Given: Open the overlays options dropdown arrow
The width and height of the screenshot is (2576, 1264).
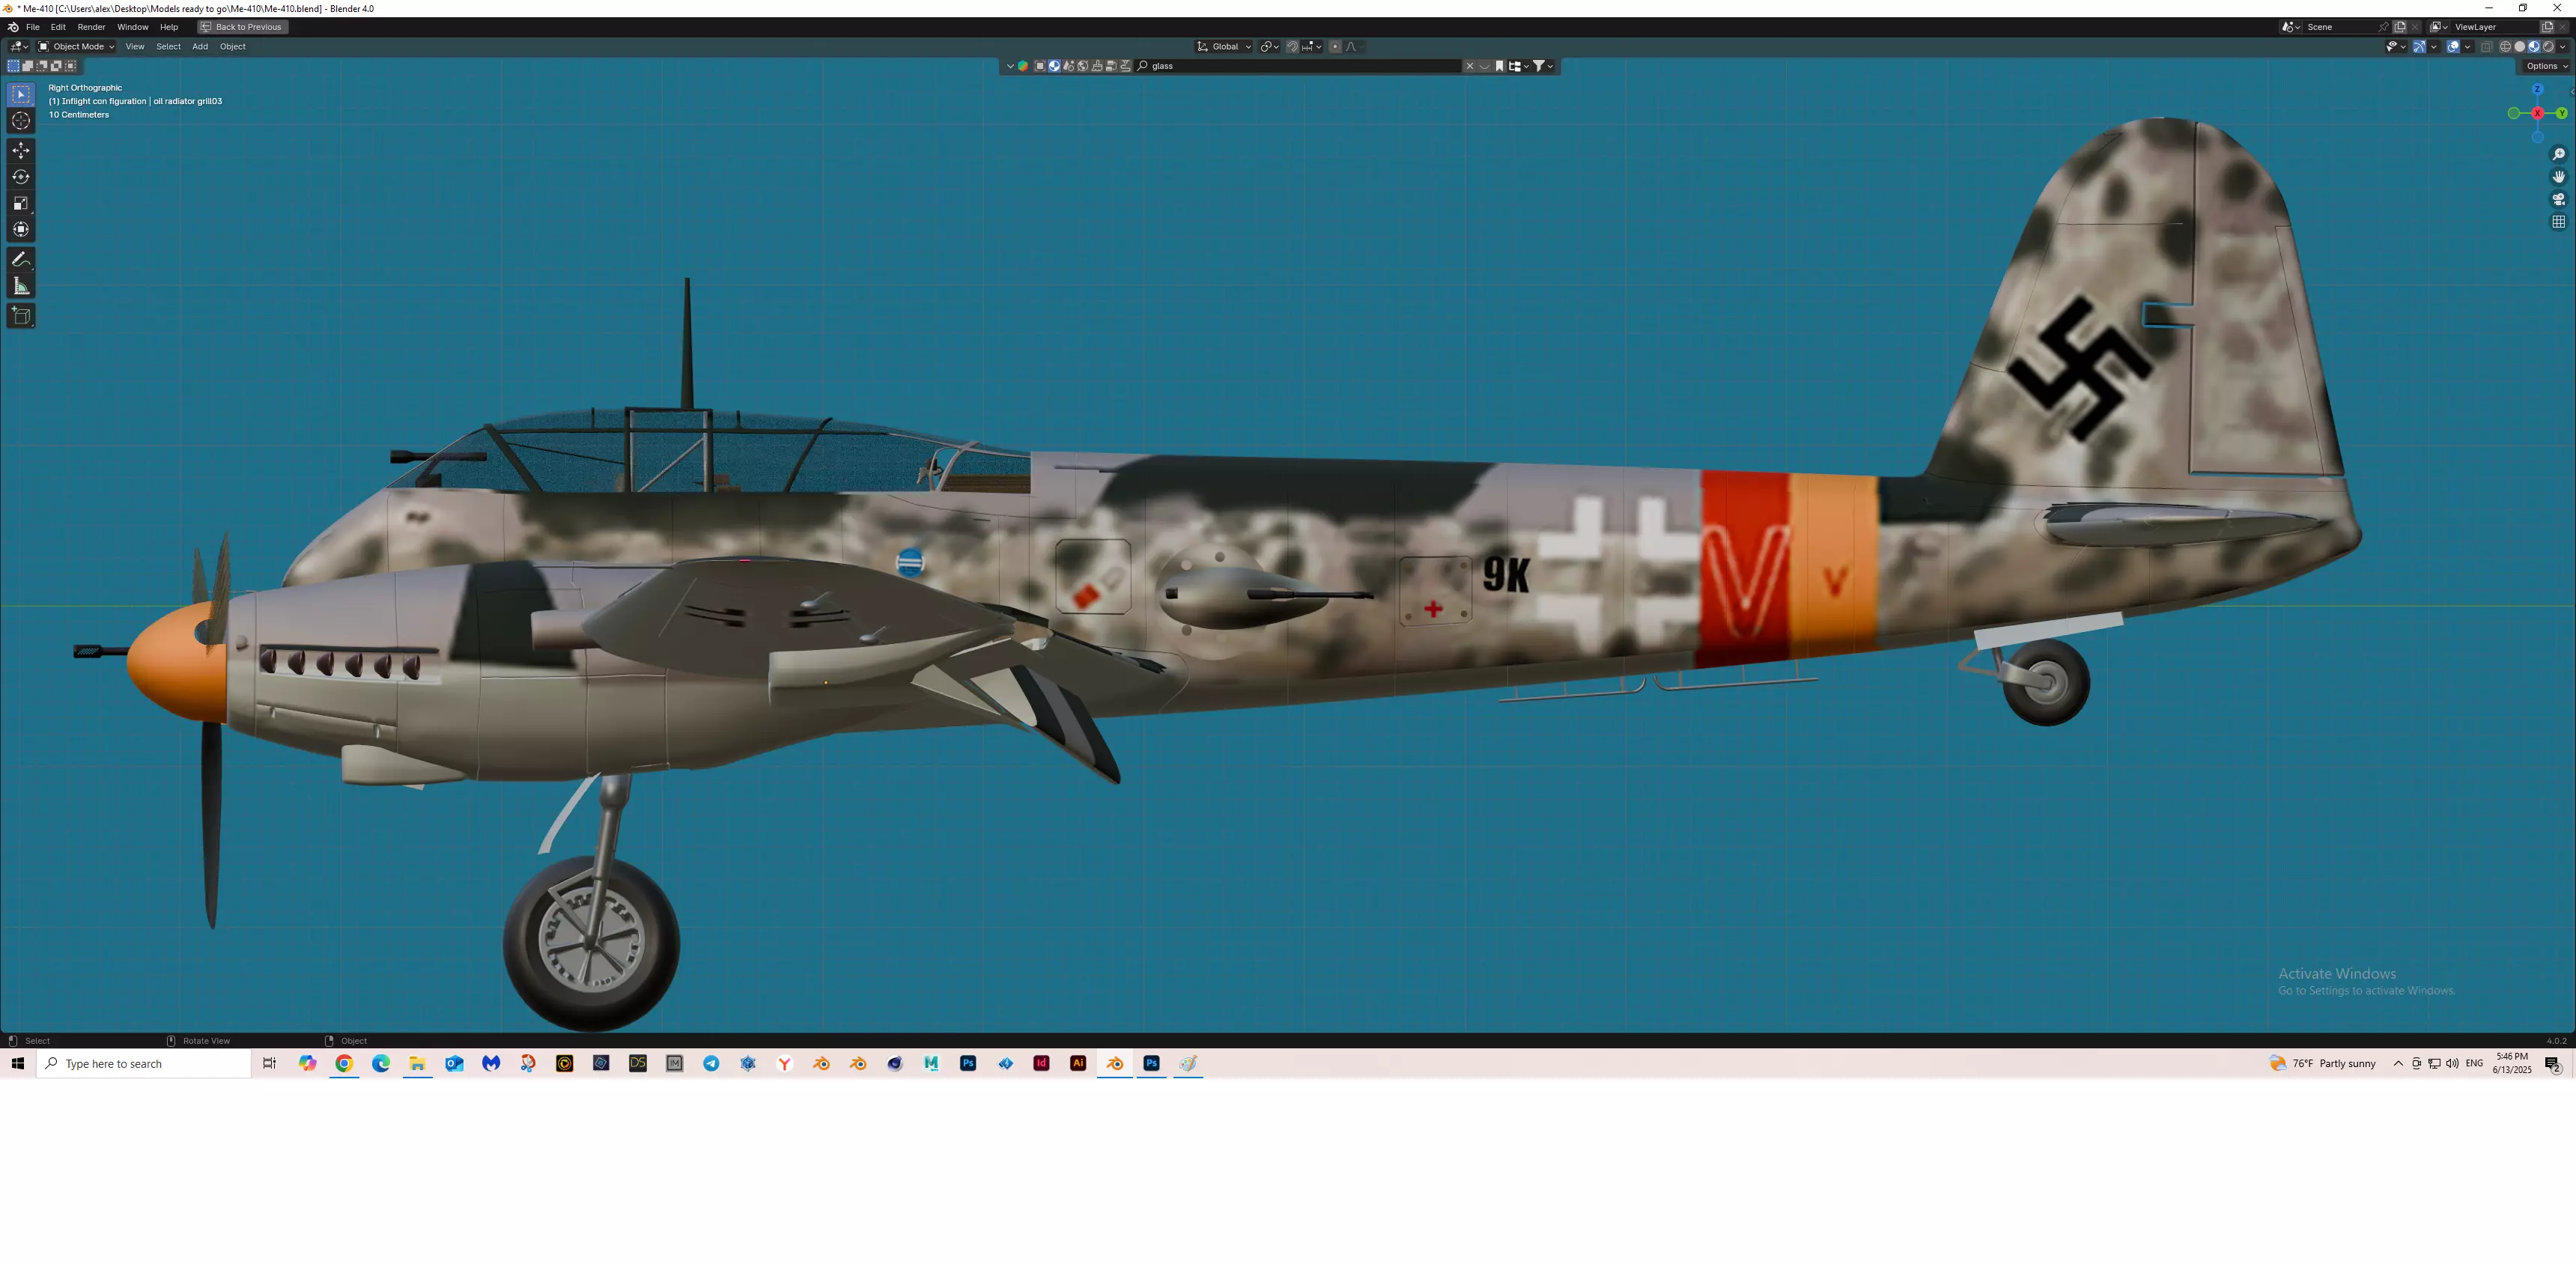Looking at the screenshot, I should coord(2468,46).
